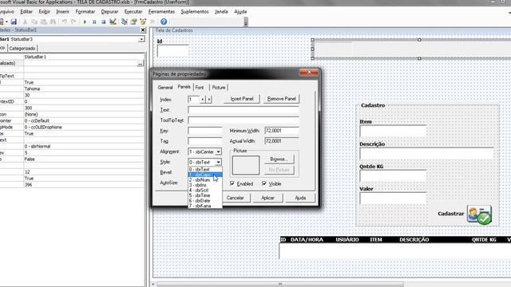Open the Janela menu
Image resolution: width=511 pixels, height=287 pixels.
[x=221, y=12]
